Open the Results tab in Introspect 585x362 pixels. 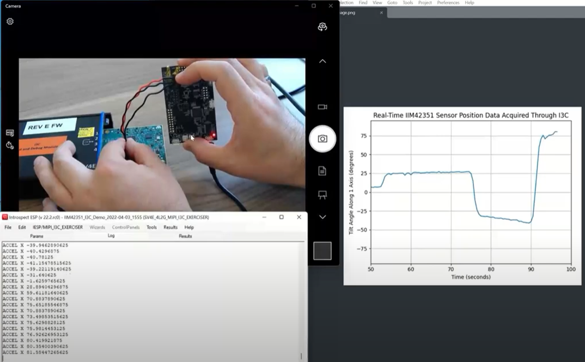tap(185, 236)
